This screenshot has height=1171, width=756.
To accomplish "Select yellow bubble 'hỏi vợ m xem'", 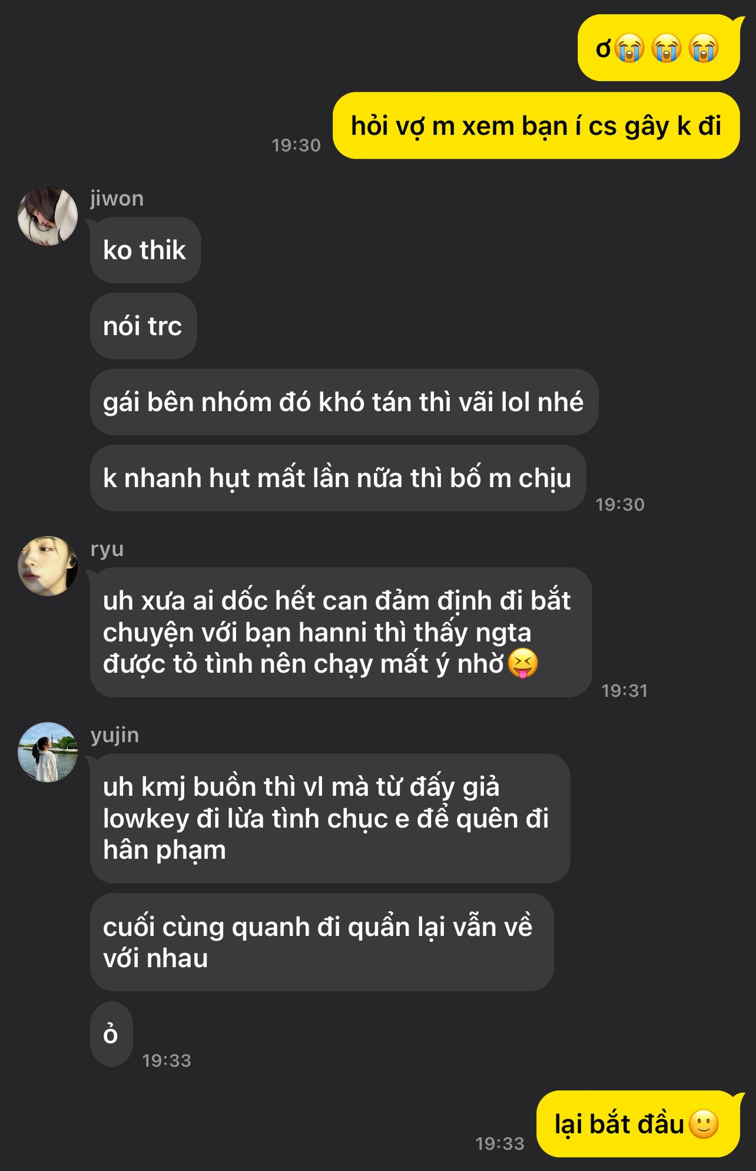I will click(537, 126).
